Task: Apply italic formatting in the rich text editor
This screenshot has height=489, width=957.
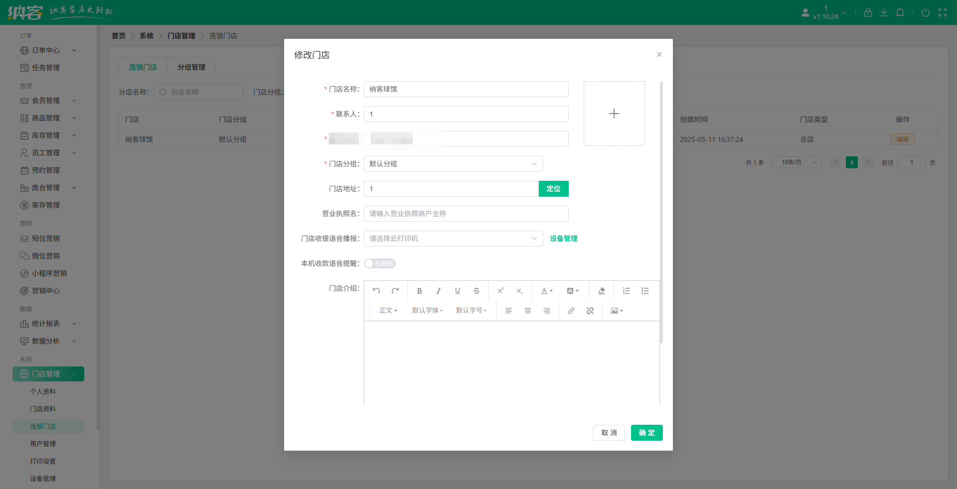Action: click(x=438, y=291)
